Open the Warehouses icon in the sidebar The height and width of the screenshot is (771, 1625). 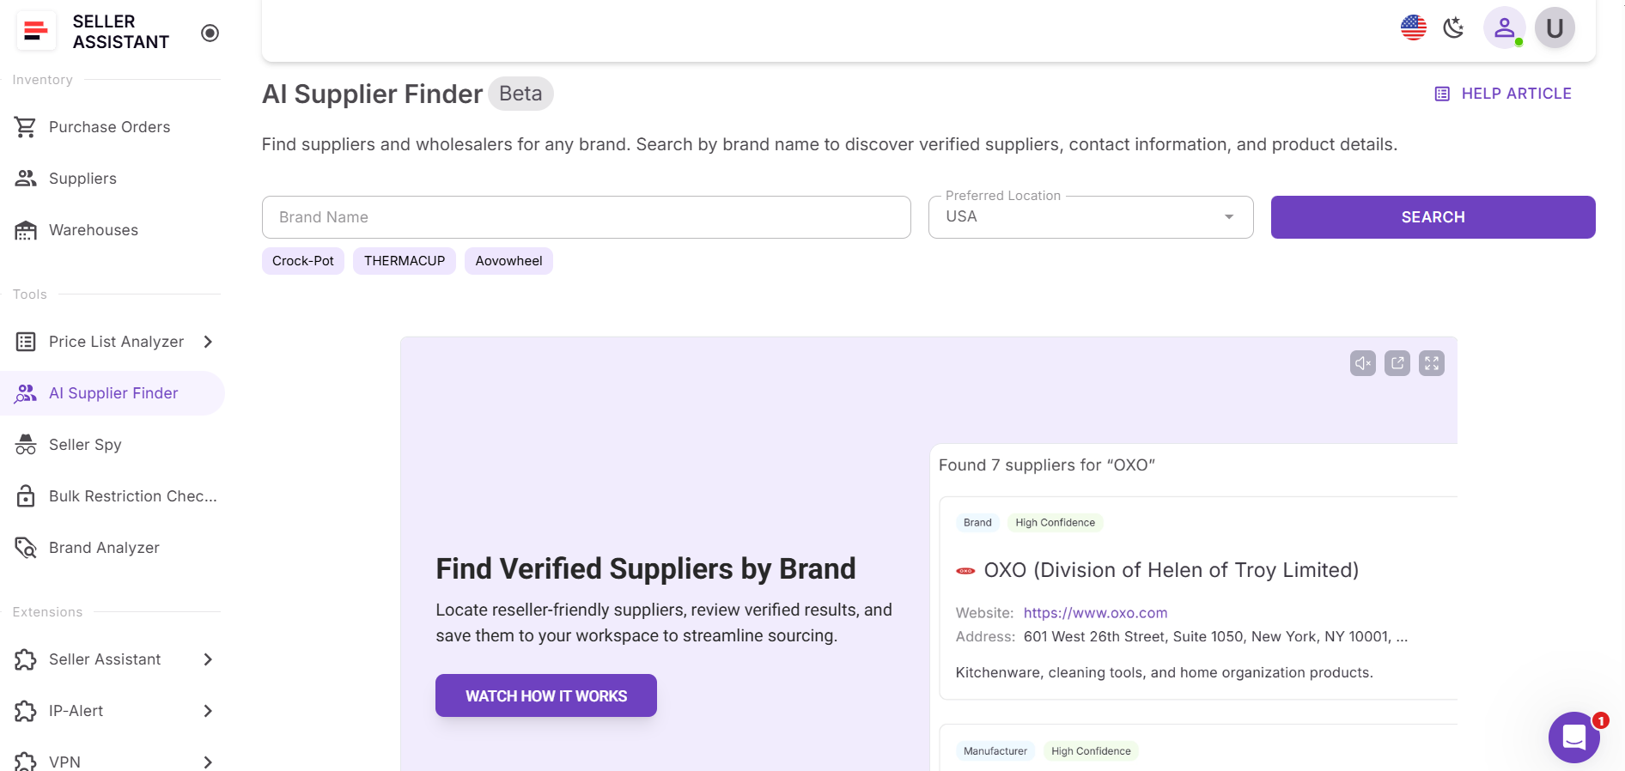click(25, 229)
